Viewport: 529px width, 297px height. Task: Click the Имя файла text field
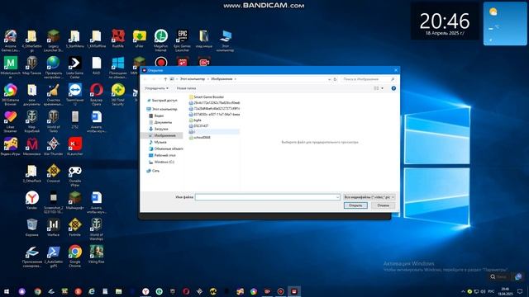(x=265, y=197)
